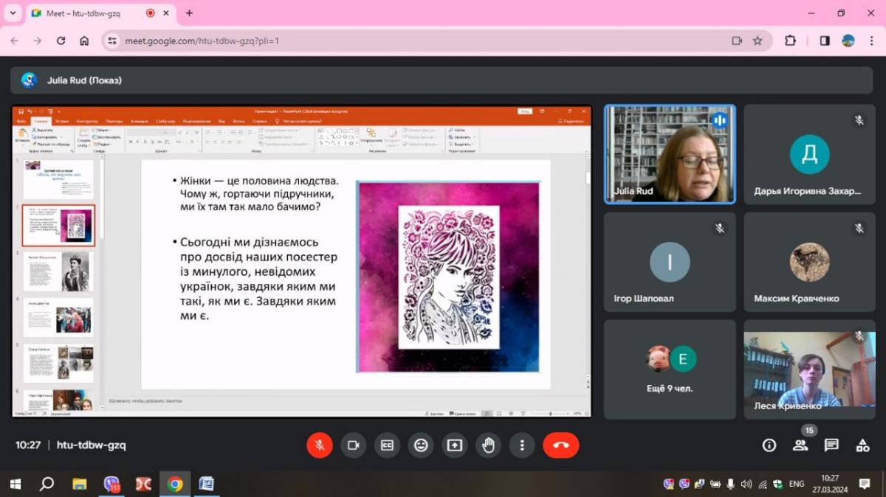Image resolution: width=886 pixels, height=497 pixels.
Task: Open a new browser tab
Action: pyautogui.click(x=189, y=13)
